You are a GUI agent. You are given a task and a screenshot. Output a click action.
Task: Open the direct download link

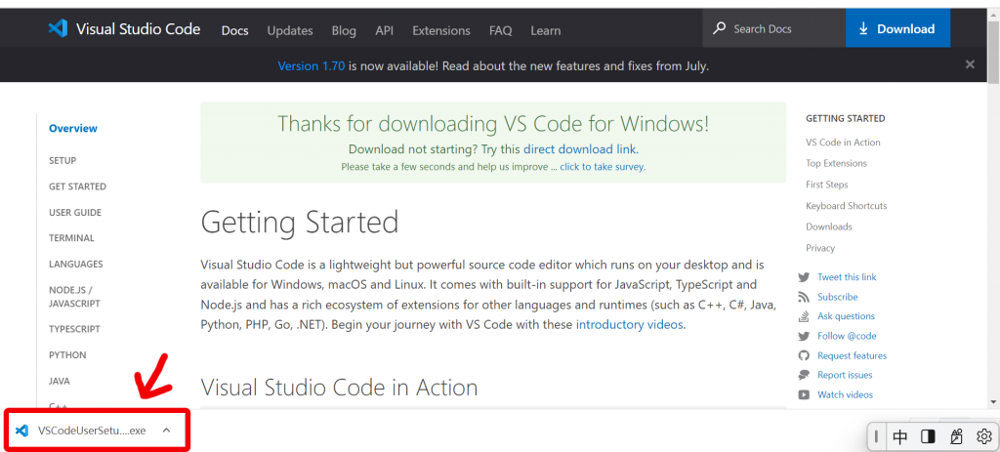coord(580,149)
